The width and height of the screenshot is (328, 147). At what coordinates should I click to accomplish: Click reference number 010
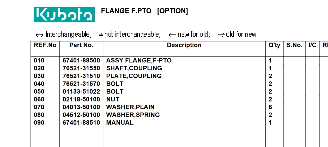[x=39, y=61]
